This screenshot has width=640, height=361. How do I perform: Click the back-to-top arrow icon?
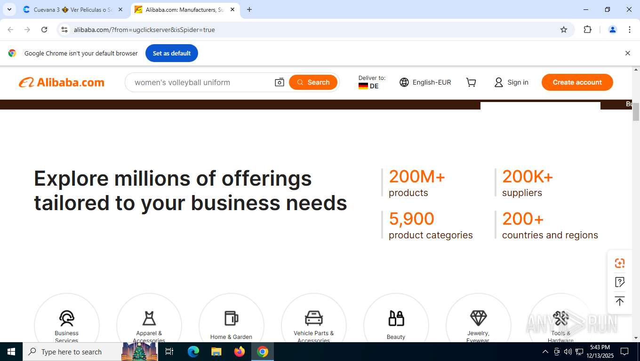620,301
